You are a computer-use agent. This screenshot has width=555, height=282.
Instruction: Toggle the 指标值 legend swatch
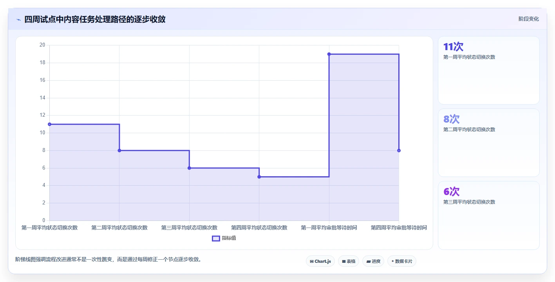coord(216,238)
